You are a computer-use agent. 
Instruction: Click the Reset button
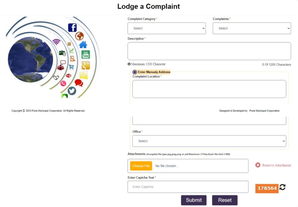(x=225, y=200)
